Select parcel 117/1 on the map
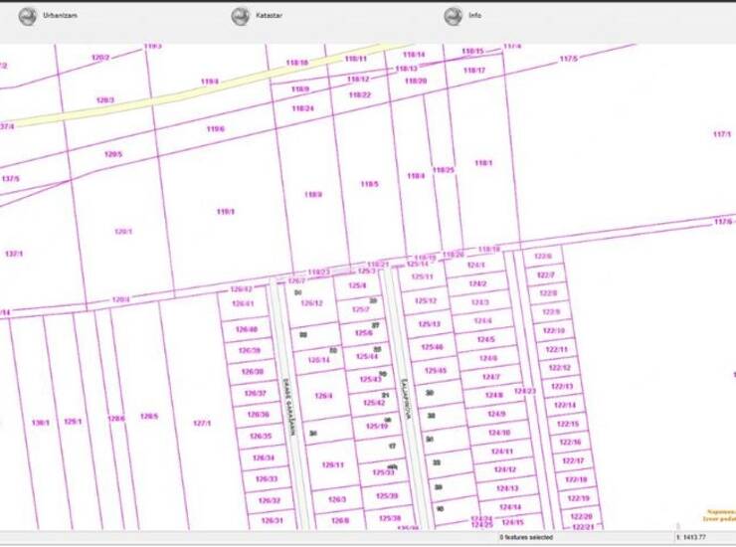The height and width of the screenshot is (547, 736). coord(722,134)
